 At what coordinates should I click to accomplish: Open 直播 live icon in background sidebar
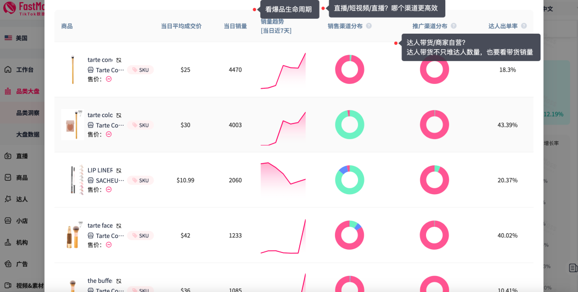tap(7, 156)
